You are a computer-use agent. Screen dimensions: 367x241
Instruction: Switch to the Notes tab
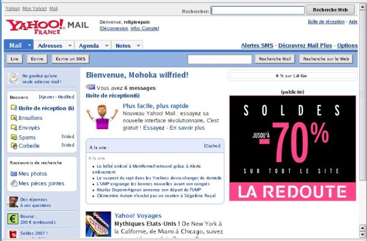click(123, 46)
